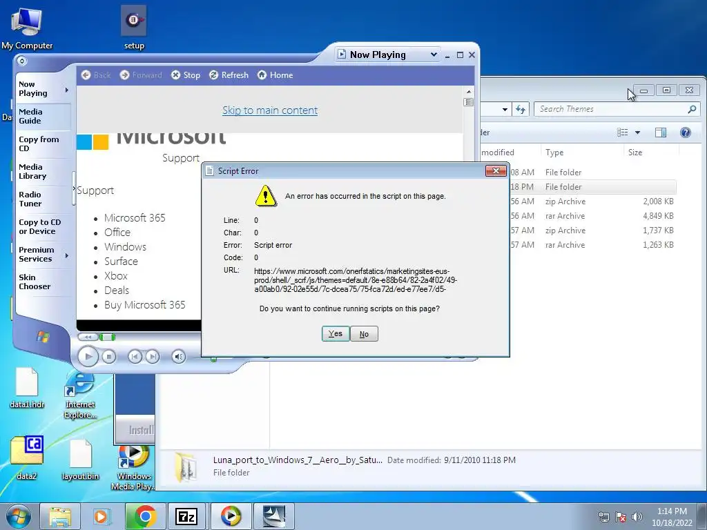Screen dimensions: 707x530
Task: Select the data2 desktop icon
Action: point(27,458)
